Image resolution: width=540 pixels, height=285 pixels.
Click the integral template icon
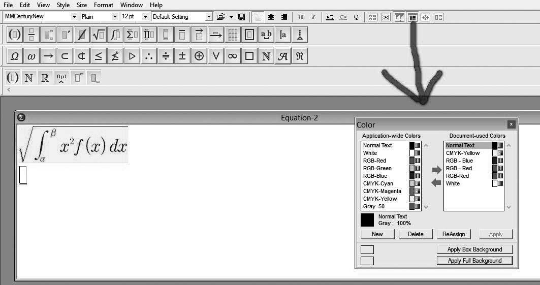tap(115, 35)
